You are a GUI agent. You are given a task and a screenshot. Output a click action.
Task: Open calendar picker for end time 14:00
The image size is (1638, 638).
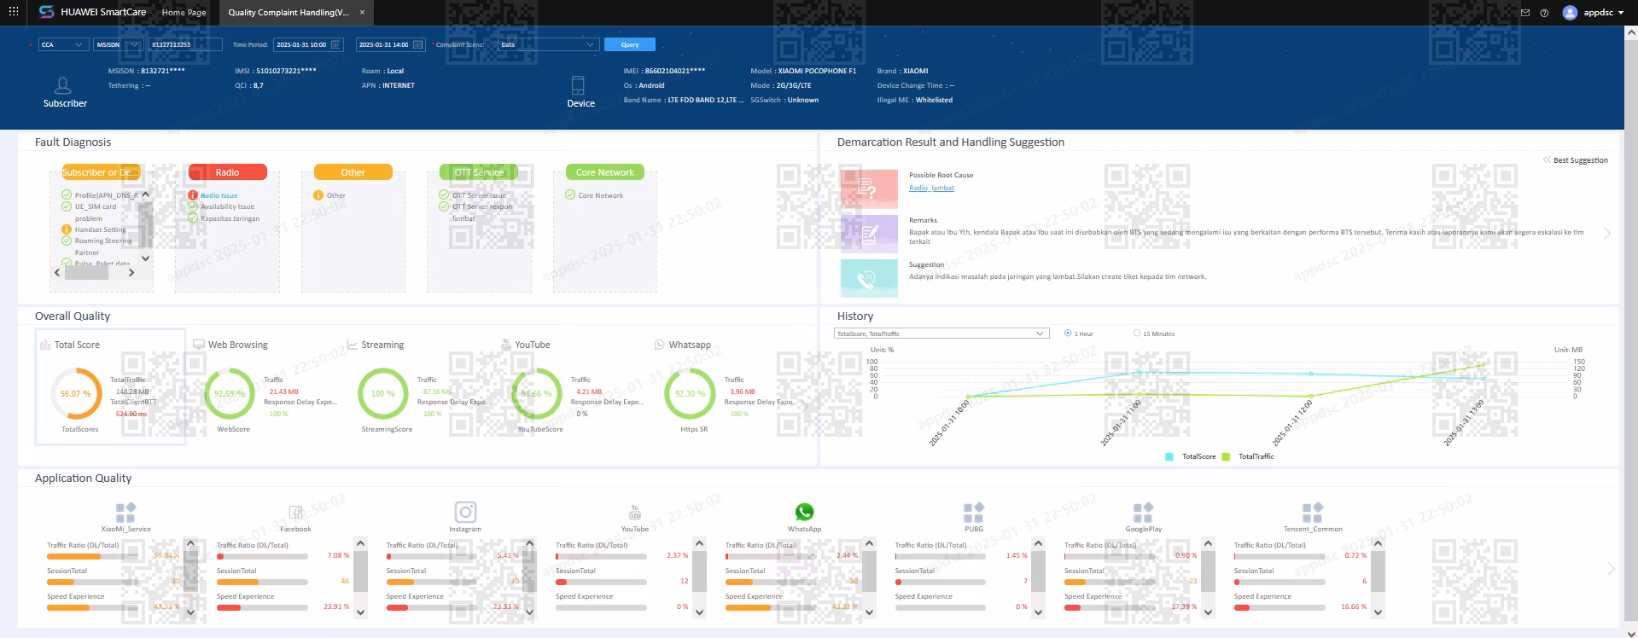(417, 44)
